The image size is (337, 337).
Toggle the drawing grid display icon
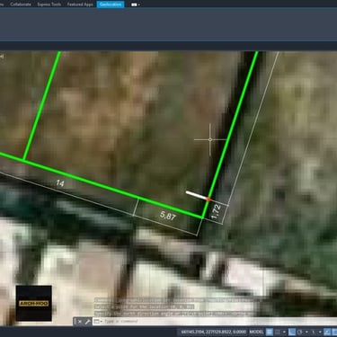(x=270, y=332)
